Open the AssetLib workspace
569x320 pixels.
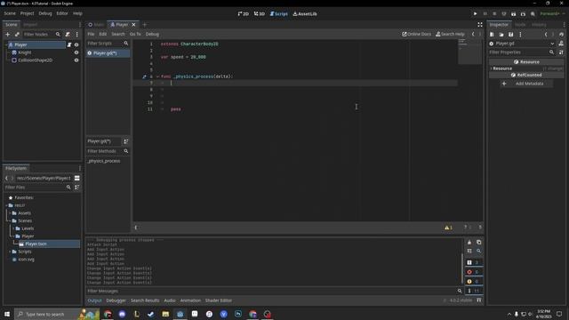click(x=305, y=14)
